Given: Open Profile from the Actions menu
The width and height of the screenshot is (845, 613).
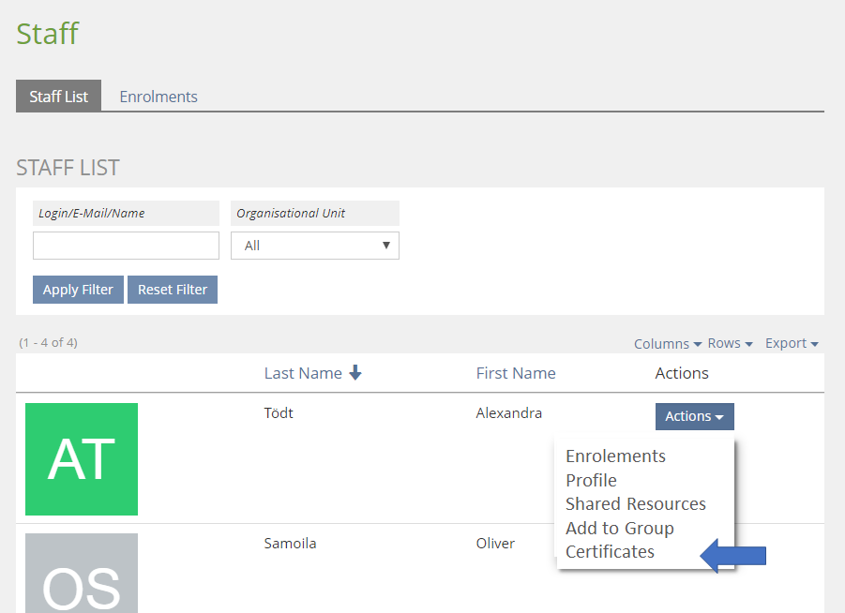Looking at the screenshot, I should (591, 481).
